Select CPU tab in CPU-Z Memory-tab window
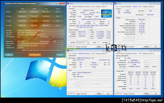 pos(117,7)
